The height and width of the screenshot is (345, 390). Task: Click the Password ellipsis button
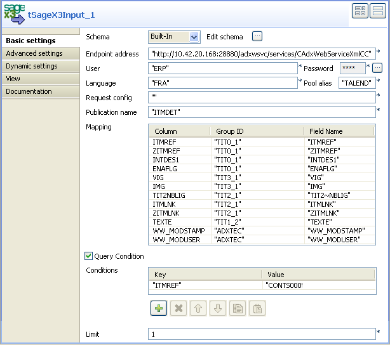coord(377,68)
